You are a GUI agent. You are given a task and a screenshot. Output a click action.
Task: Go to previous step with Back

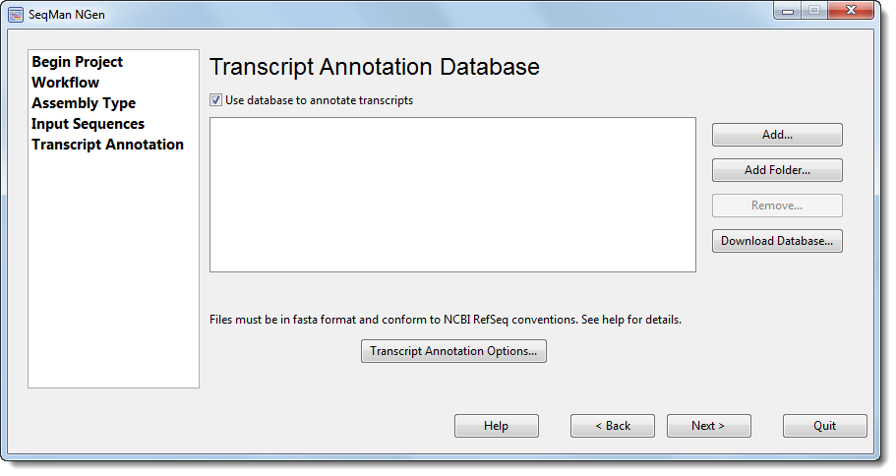coord(613,426)
